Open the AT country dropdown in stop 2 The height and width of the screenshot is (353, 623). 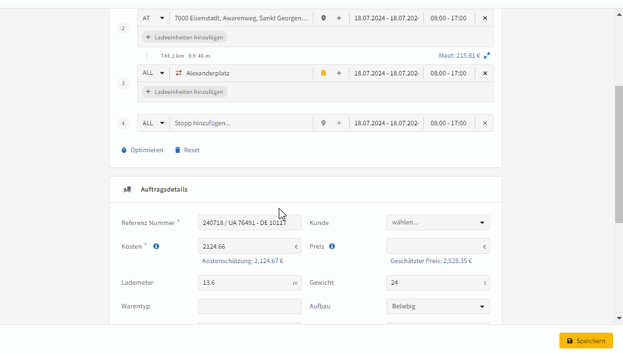click(153, 18)
